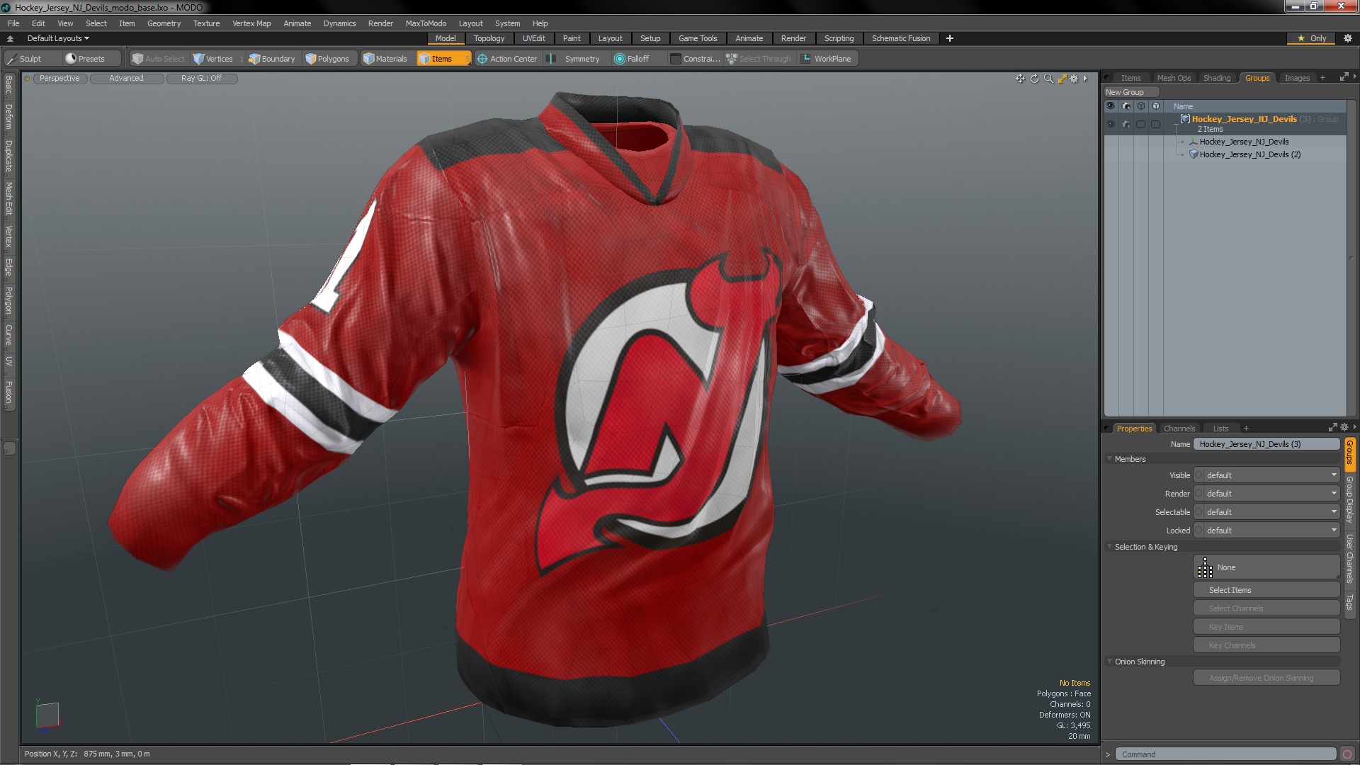Activate the Sculpt tool button
Image resolution: width=1360 pixels, height=765 pixels.
point(32,59)
